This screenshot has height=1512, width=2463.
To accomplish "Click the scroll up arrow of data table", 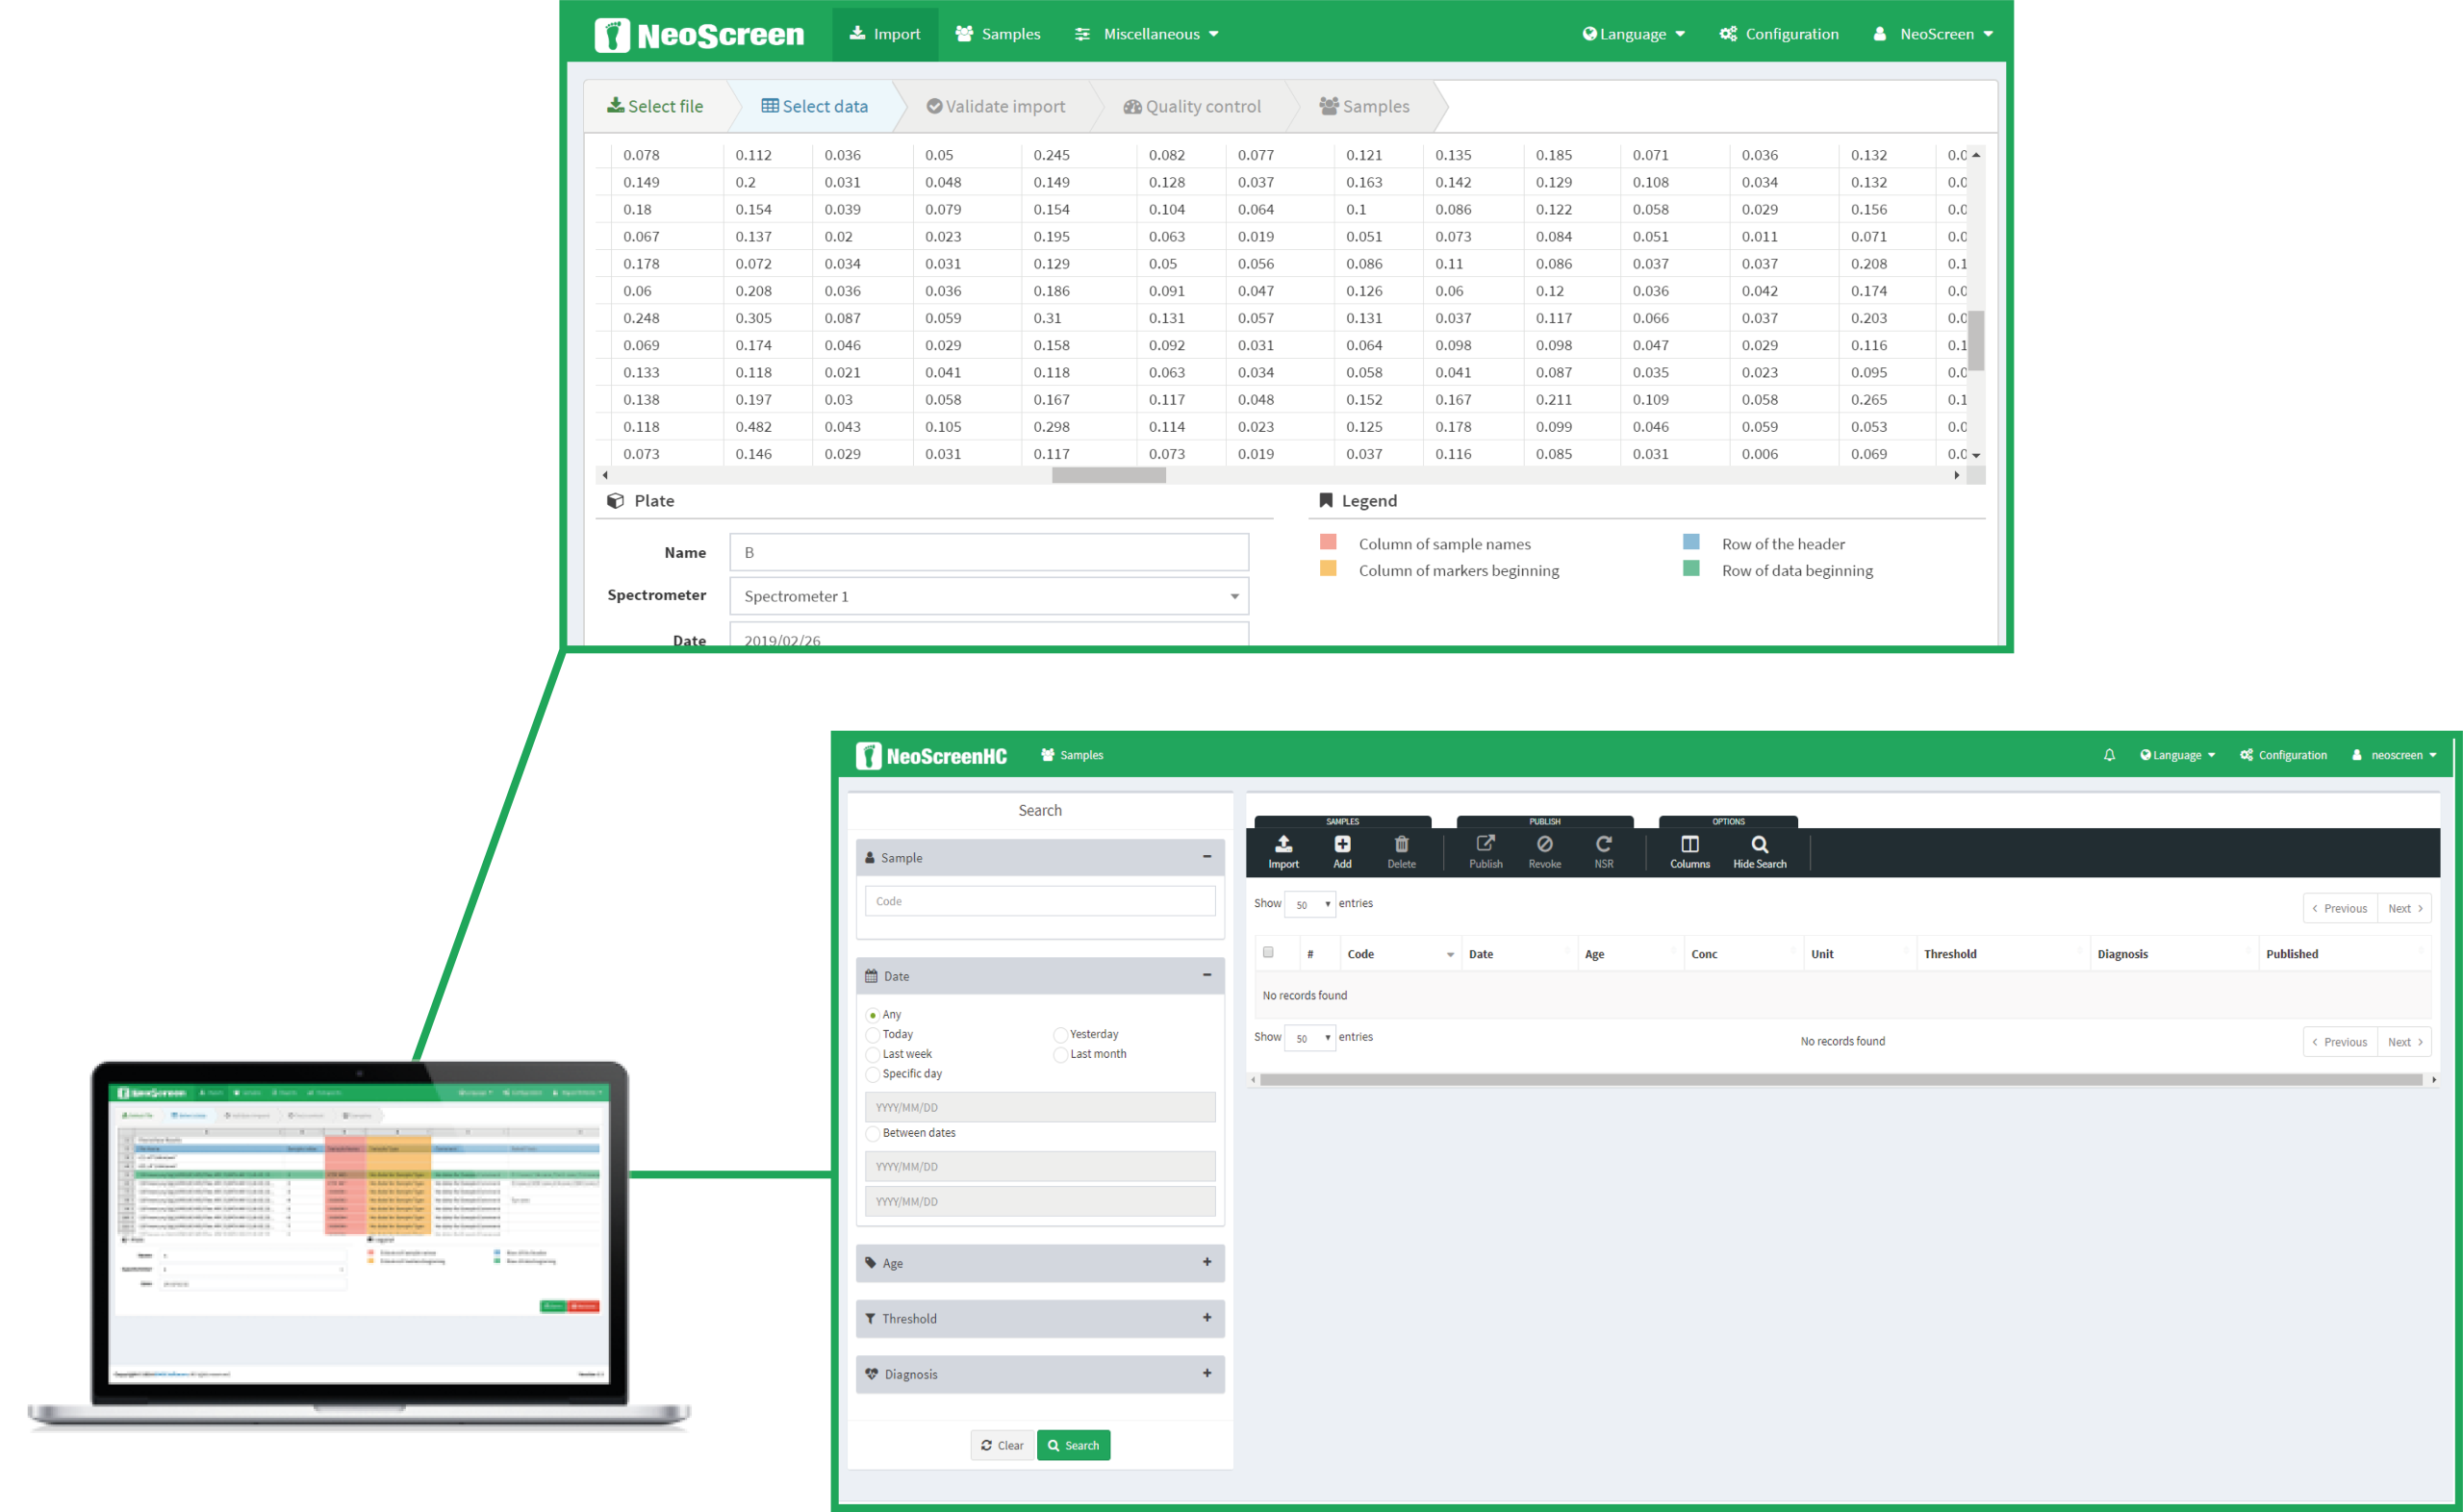I will (1976, 155).
